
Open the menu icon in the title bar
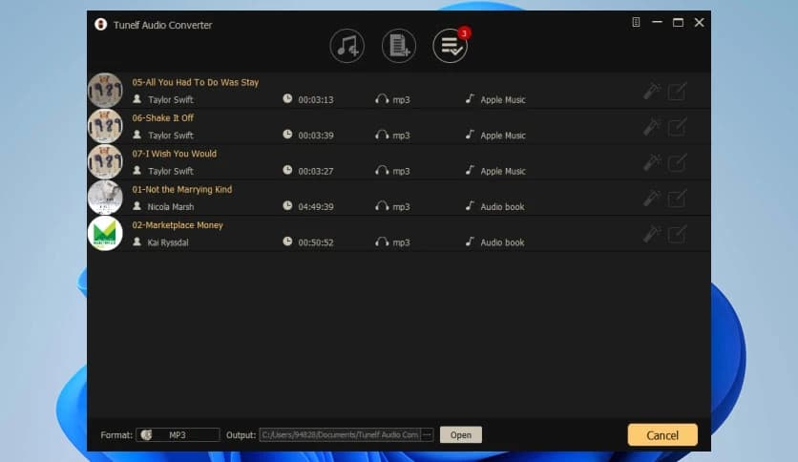tap(636, 22)
